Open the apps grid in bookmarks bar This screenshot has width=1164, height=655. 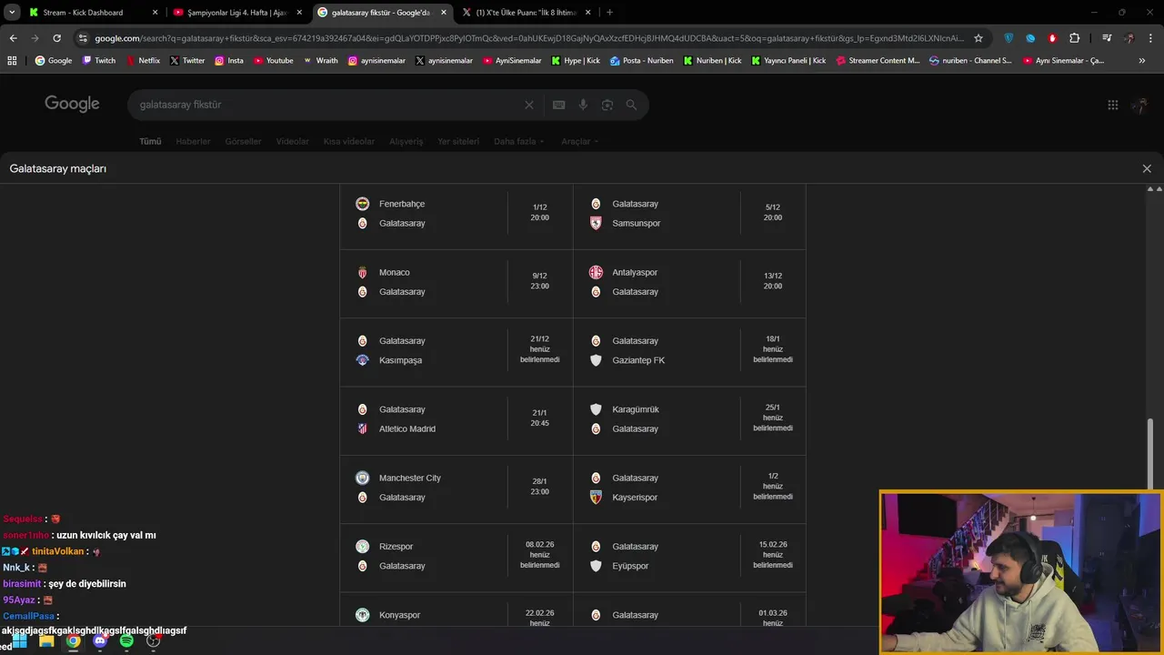tap(12, 61)
